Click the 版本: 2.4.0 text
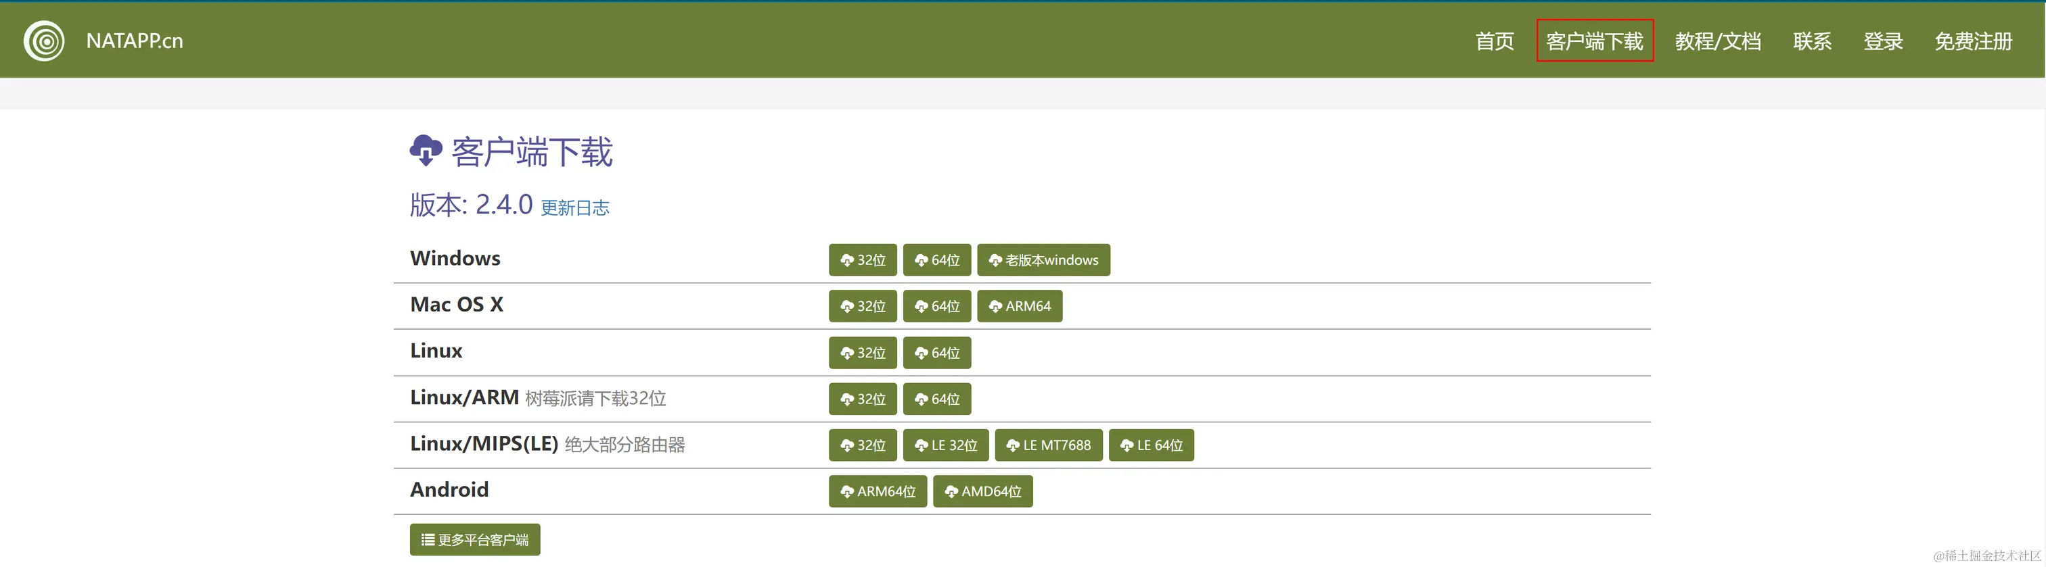Screen dimensions: 2046x567 [471, 205]
